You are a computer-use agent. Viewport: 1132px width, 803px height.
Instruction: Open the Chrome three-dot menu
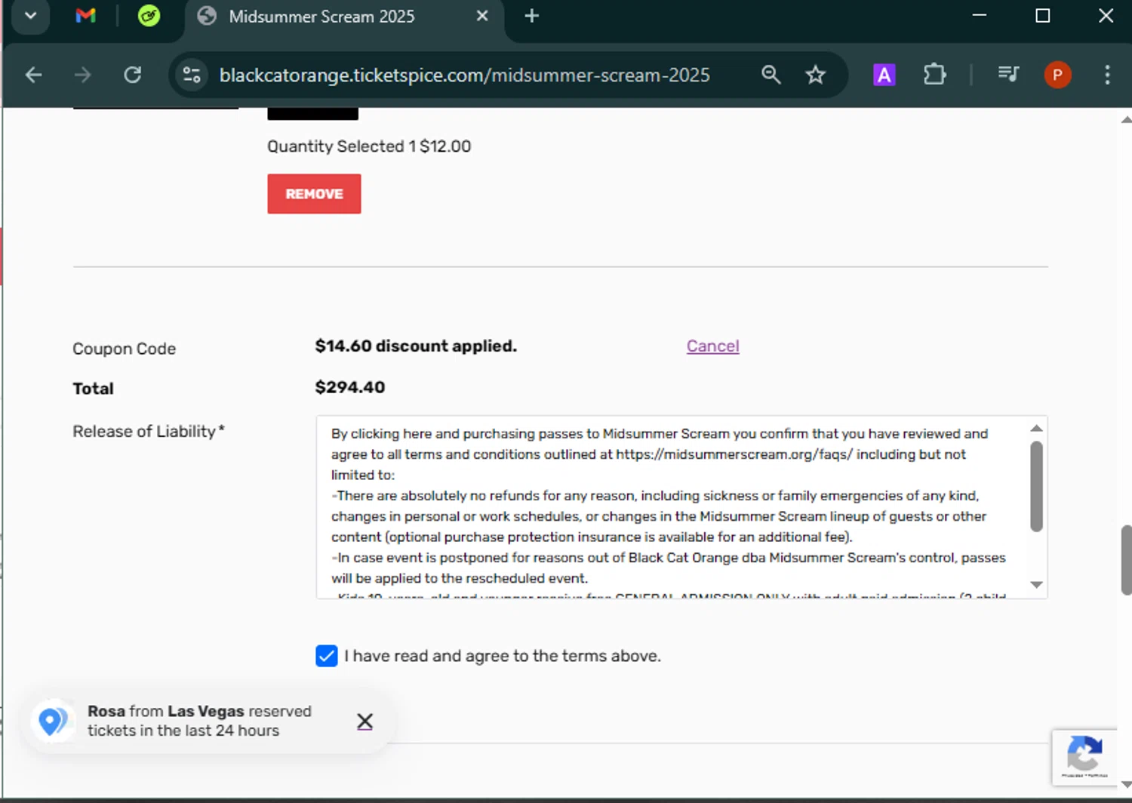coord(1107,75)
